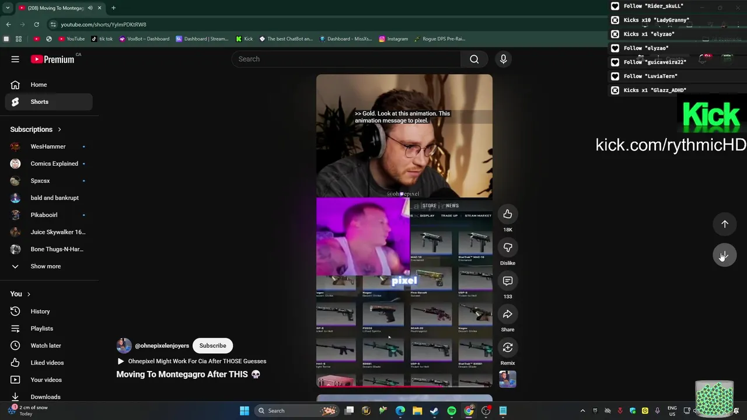View site information icon in address bar
This screenshot has height=420, width=747.
coord(53,24)
